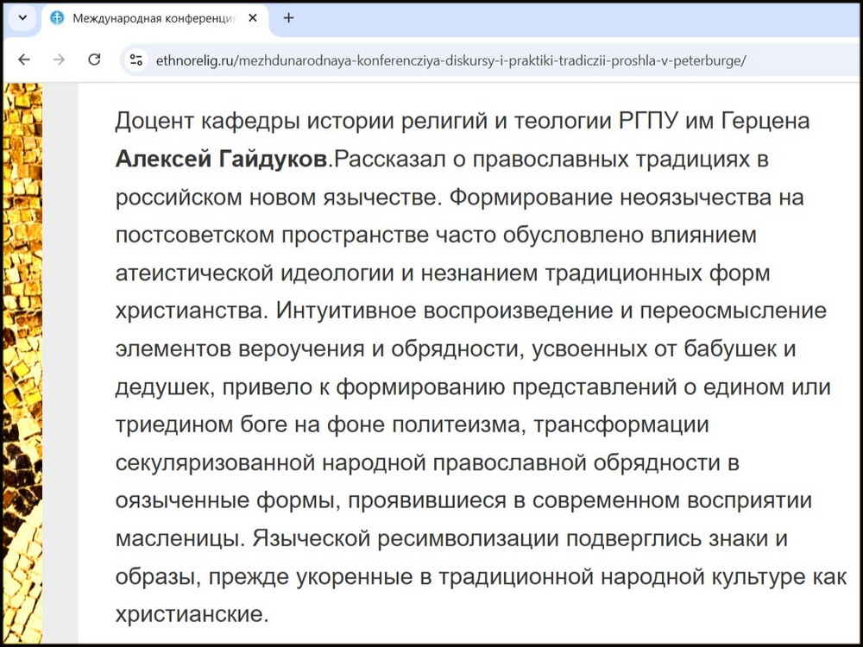Screen dimensions: 863x647
Task: Open the site information panel in the address bar
Action: 135,60
